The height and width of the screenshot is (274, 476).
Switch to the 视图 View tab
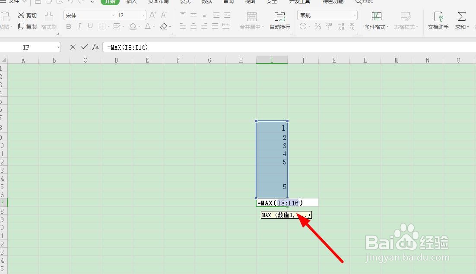click(x=250, y=2)
